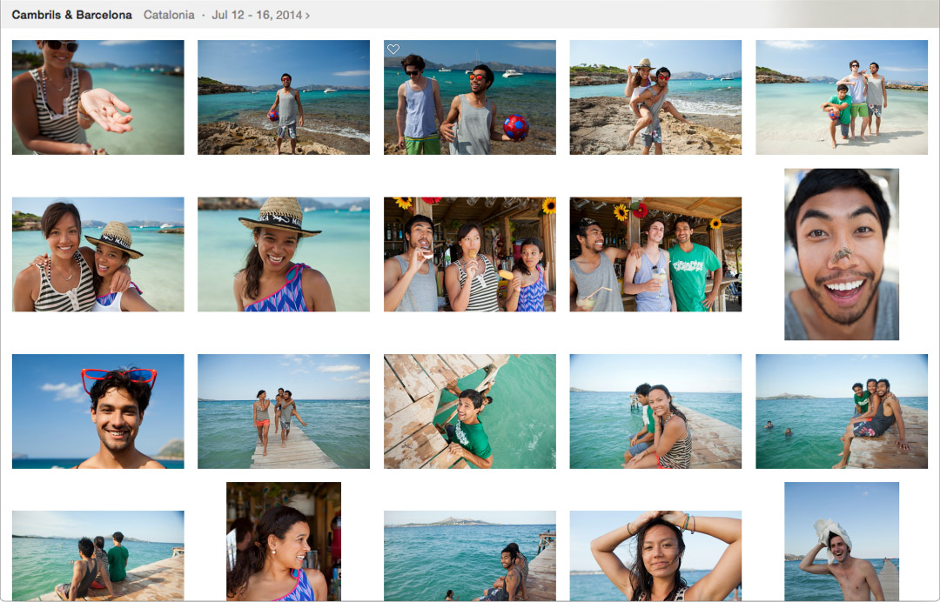Select photo of couple sitting on pier in striped top
This screenshot has height=602, width=940.
click(655, 411)
